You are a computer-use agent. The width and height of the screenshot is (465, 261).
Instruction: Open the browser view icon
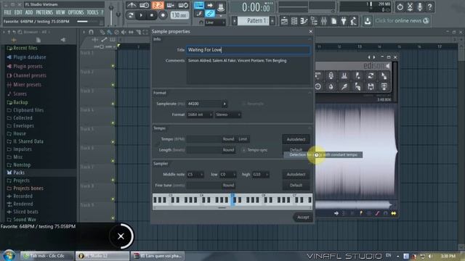314,21
